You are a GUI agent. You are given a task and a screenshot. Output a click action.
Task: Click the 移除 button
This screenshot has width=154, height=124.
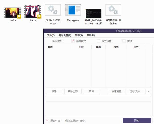(x=54, y=91)
